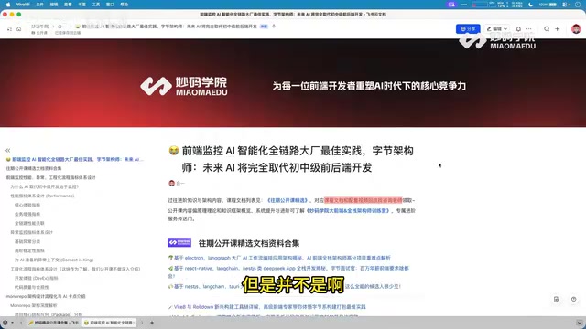Select the 前端监控 AI 智能化 browser tab
This screenshot has width=586, height=329.
coord(110,323)
